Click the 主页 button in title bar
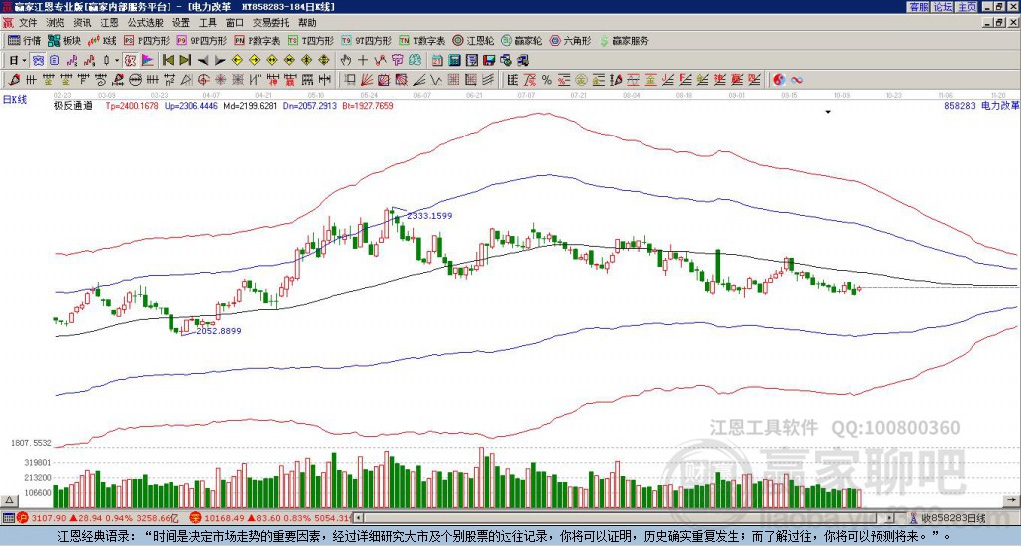The height and width of the screenshot is (546, 1021). click(x=966, y=7)
